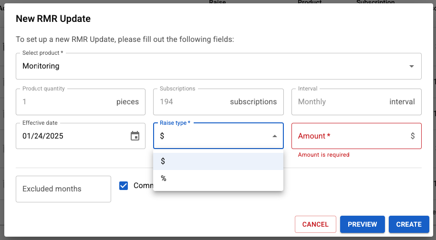Viewport: 436px width, 240px height.
Task: Collapse the Raise type dropdown arrow
Action: (275, 136)
